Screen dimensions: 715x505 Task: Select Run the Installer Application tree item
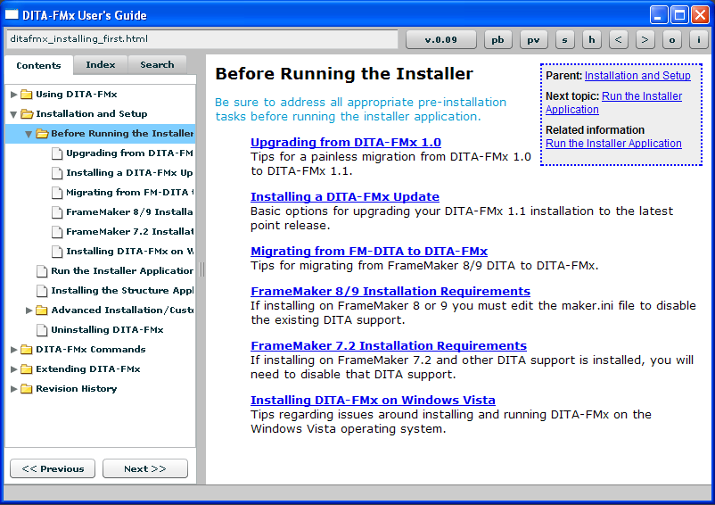click(122, 271)
